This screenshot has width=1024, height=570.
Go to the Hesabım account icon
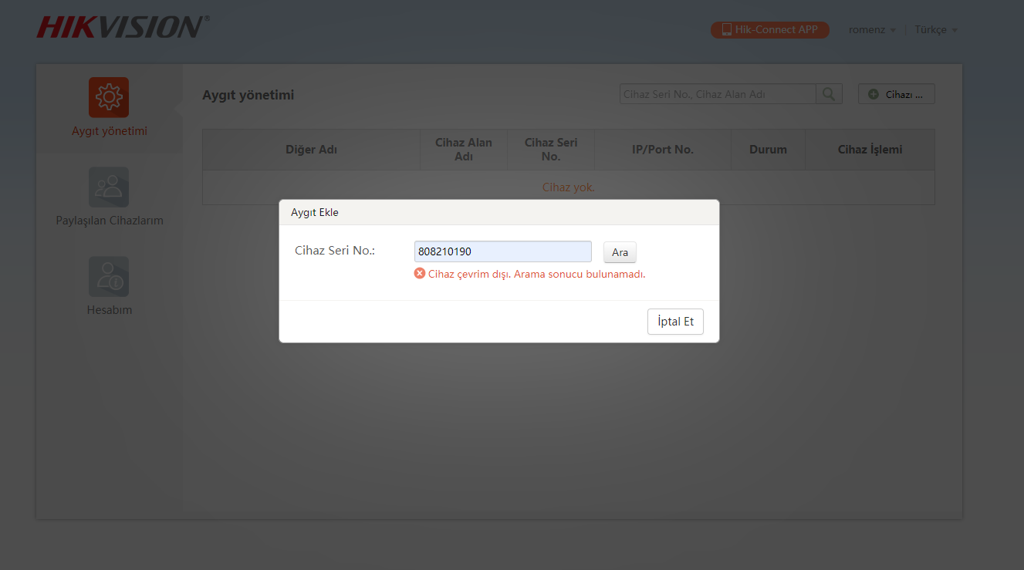[x=109, y=276]
